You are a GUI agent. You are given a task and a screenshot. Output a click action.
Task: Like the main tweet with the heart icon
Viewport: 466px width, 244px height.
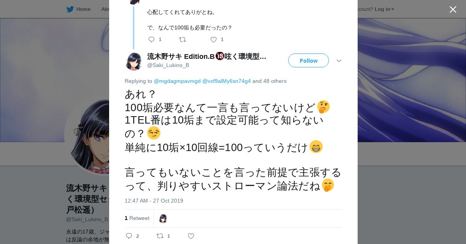pos(191,236)
